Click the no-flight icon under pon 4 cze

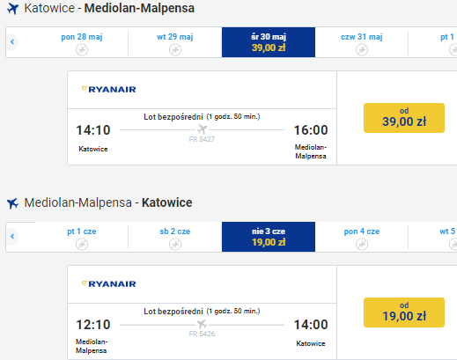click(362, 244)
